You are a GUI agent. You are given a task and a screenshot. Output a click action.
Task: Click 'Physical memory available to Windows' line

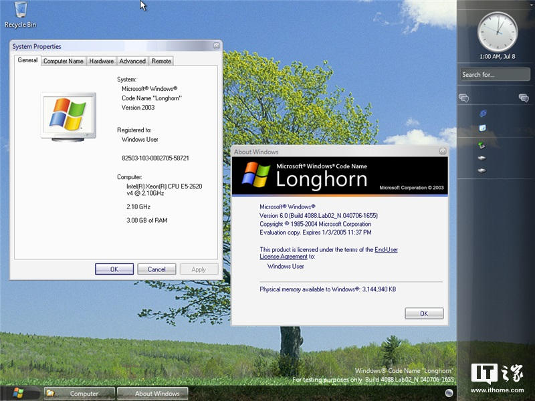[x=328, y=289]
